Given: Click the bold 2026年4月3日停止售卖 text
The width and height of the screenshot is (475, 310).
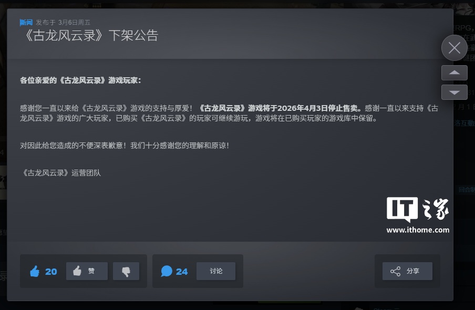Looking at the screenshot, I should coord(317,108).
